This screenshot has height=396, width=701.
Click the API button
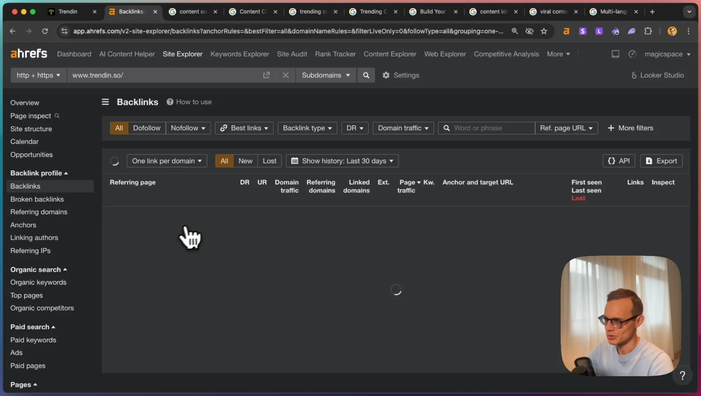pos(619,161)
